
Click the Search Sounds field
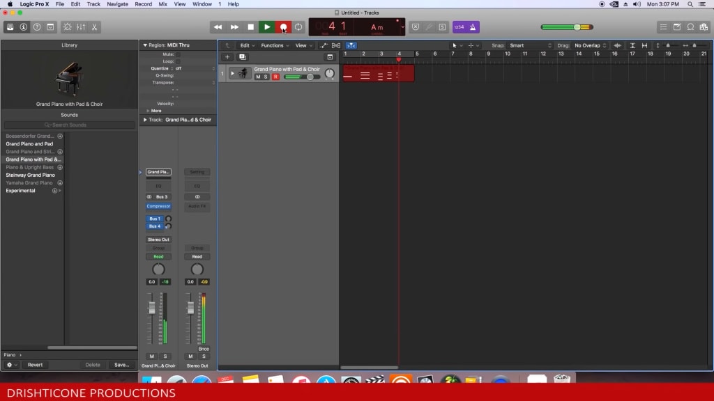[x=69, y=125]
